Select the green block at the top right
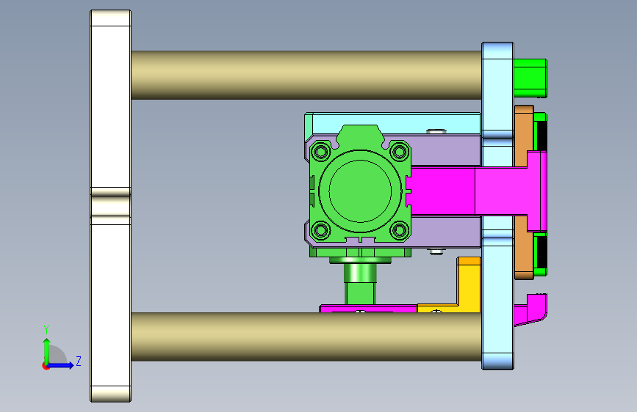This screenshot has width=637, height=412. [530, 78]
